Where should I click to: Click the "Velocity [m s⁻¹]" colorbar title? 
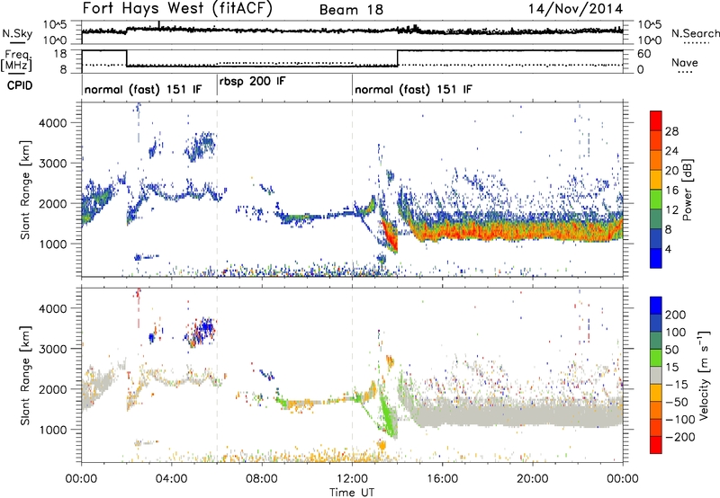704,375
